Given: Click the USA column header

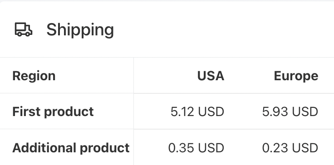Looking at the screenshot, I should (x=211, y=76).
